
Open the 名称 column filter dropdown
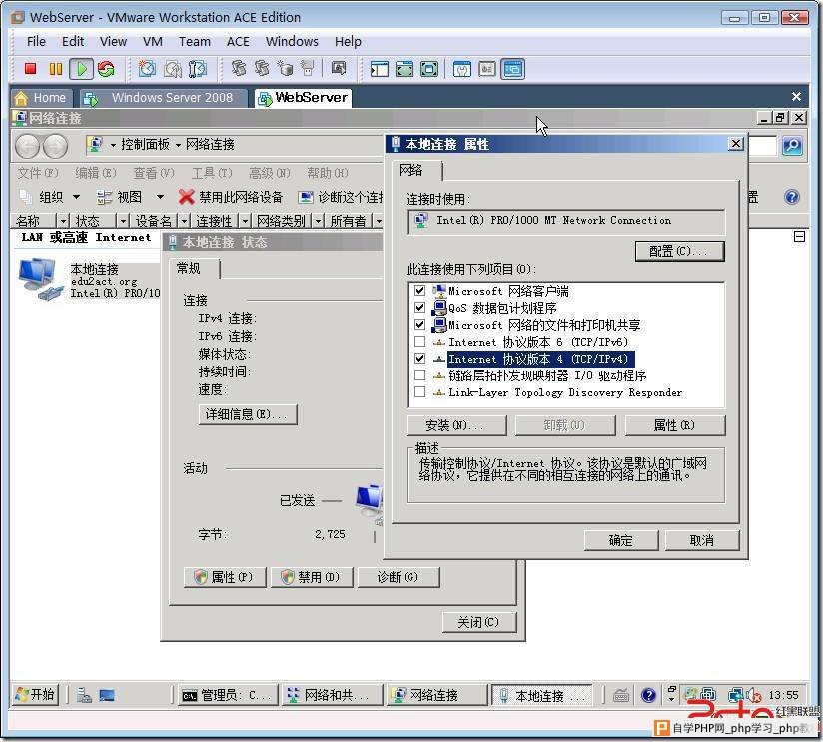tap(63, 221)
